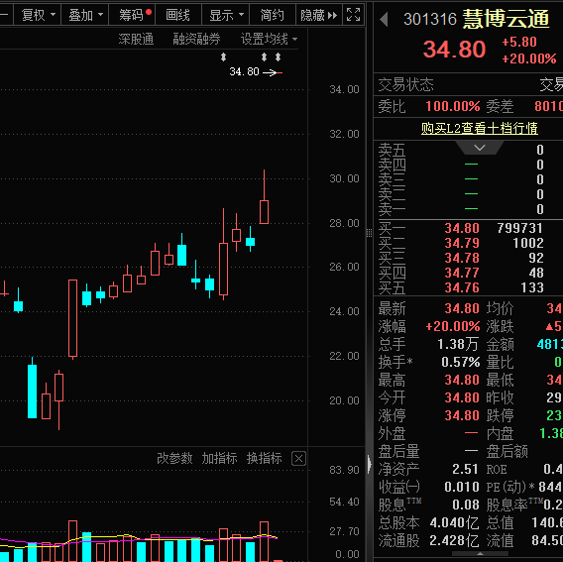Click the 改参数 button
Image resolution: width=563 pixels, height=562 pixels.
click(174, 459)
